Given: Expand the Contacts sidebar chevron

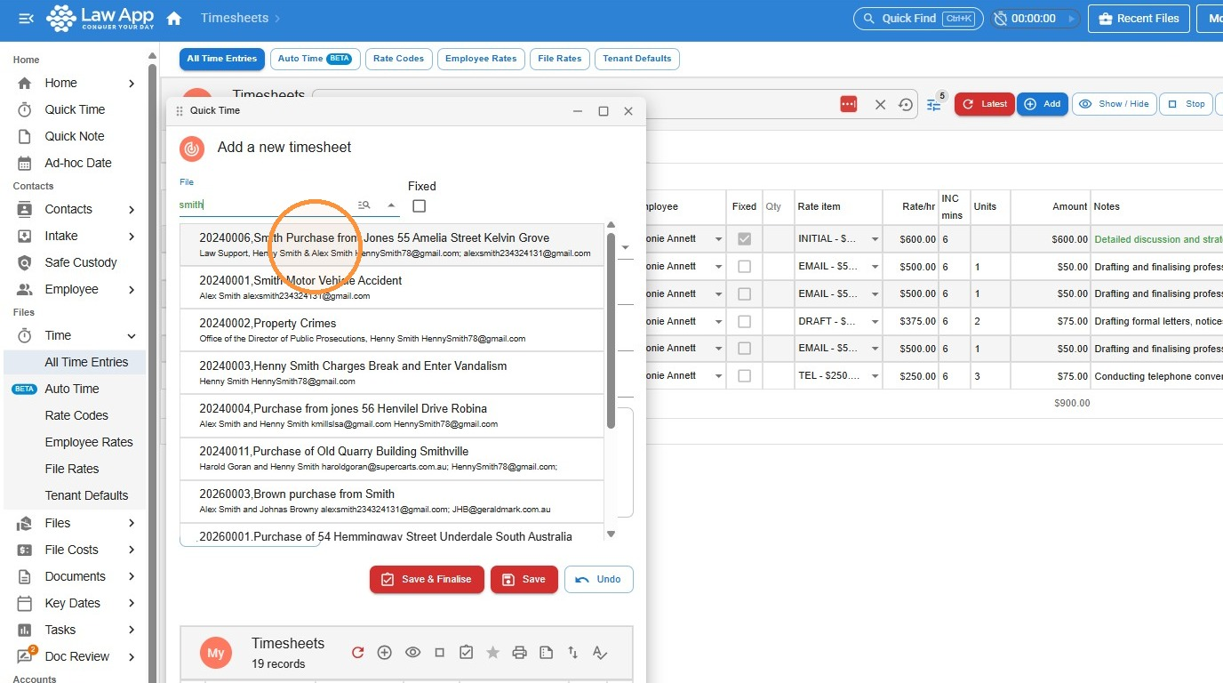Looking at the screenshot, I should point(132,210).
